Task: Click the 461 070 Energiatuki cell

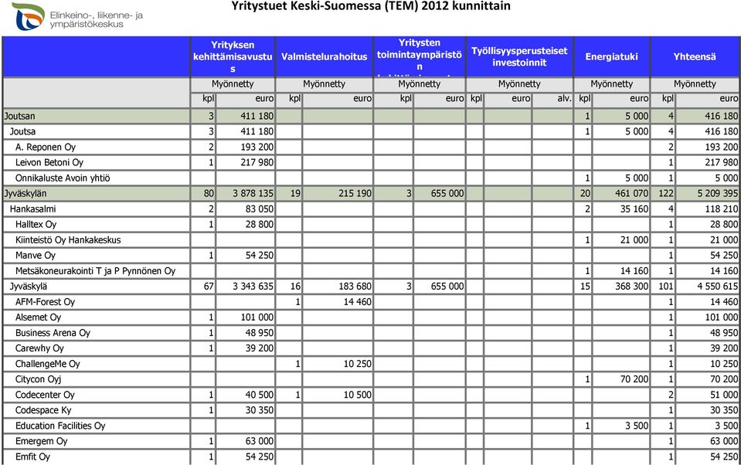Action: coord(621,193)
